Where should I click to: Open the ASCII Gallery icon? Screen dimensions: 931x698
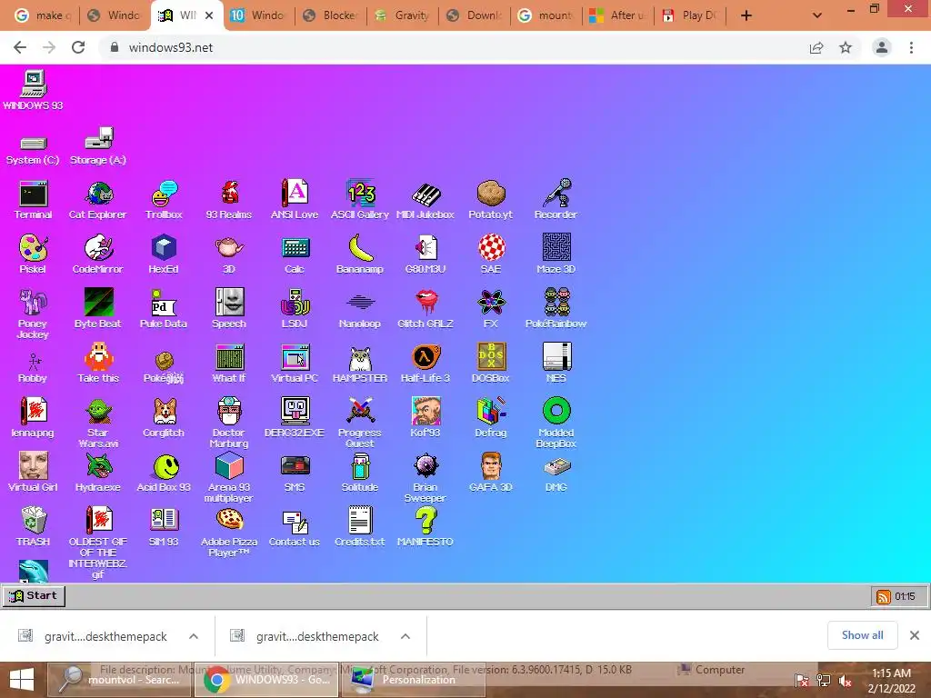click(x=360, y=200)
